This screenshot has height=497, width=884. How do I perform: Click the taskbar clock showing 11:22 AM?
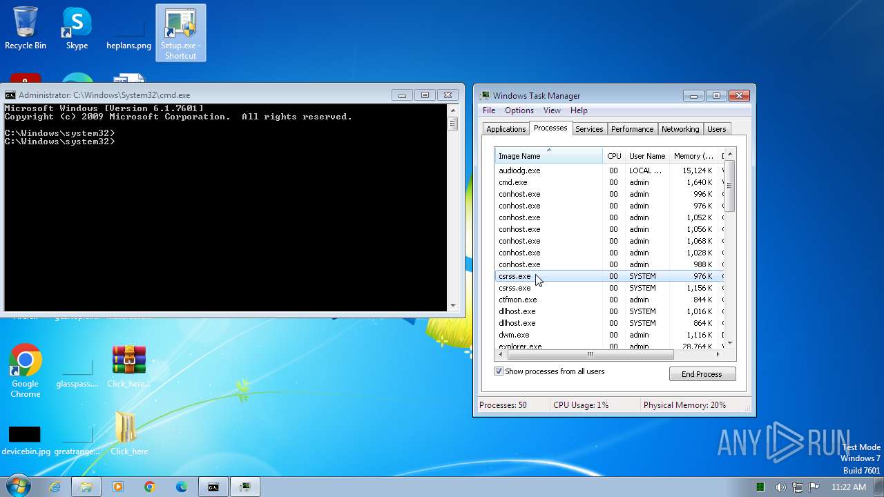849,487
